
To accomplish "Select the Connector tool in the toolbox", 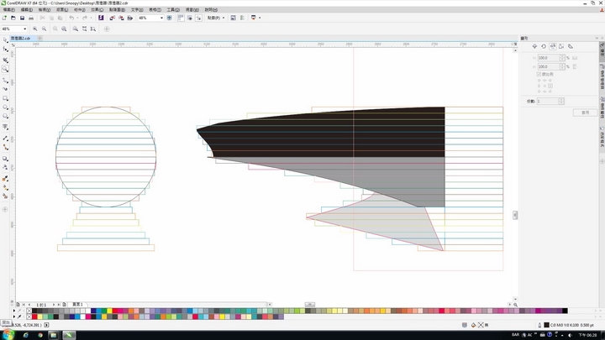I will coord(5,147).
